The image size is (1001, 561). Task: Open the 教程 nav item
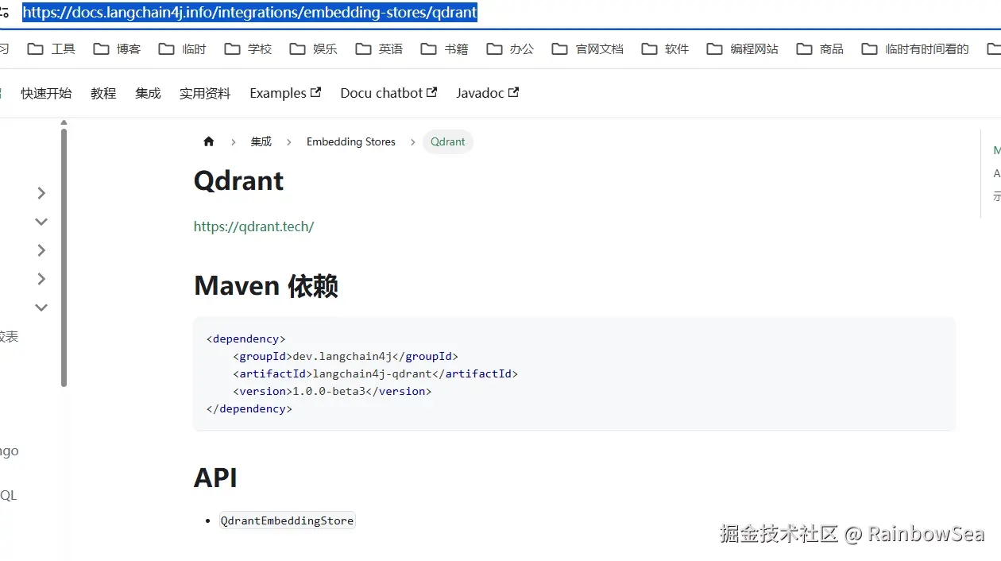point(103,94)
